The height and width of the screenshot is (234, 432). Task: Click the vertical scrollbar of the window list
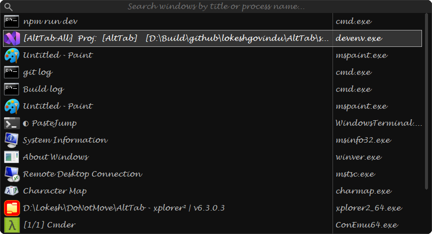427,101
